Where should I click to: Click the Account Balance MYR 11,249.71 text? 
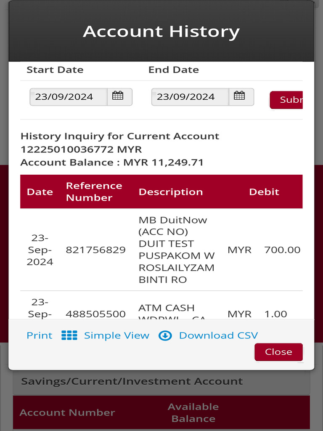(112, 162)
